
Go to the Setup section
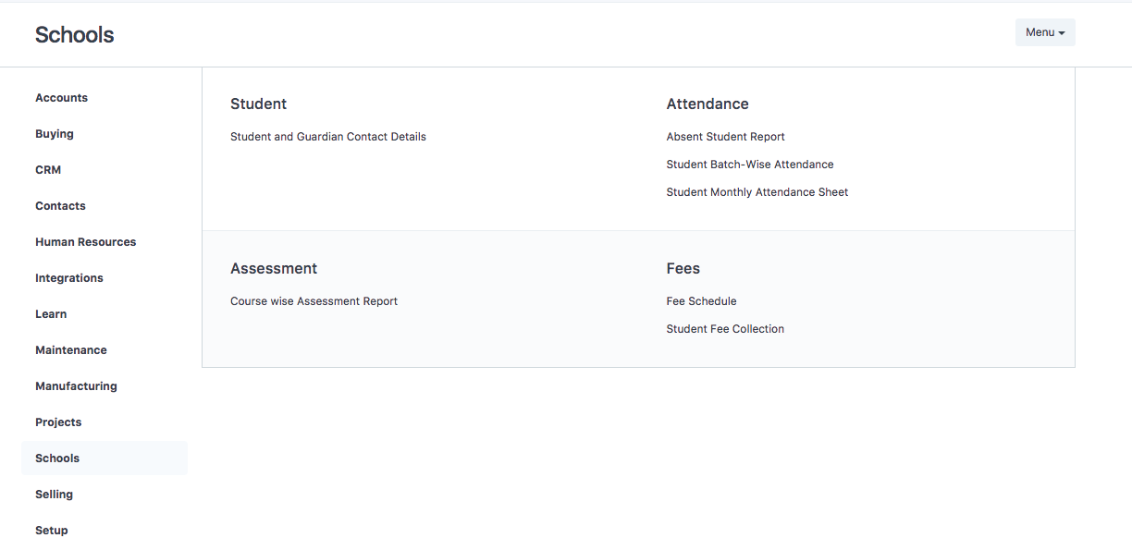[x=51, y=530]
